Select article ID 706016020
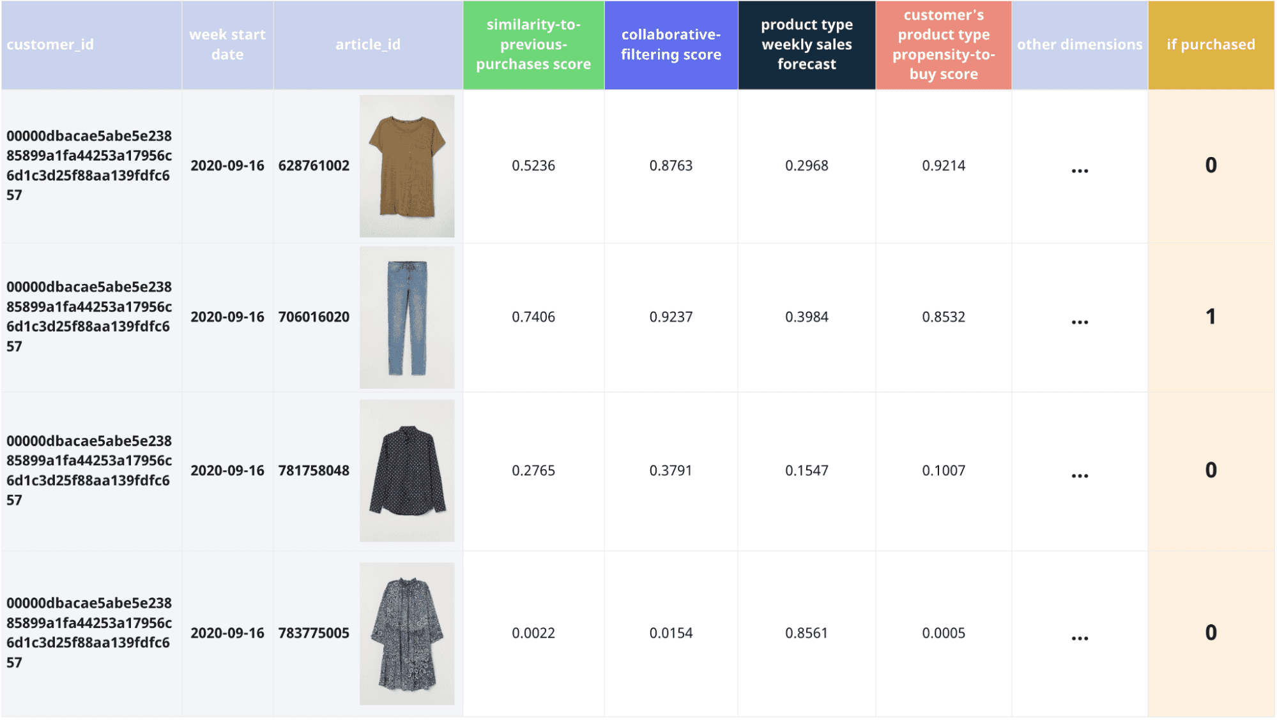This screenshot has height=720, width=1277. coord(314,317)
